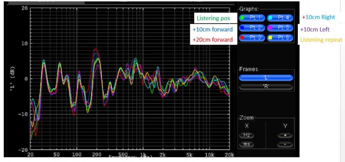Set X zoom to ms
The height and width of the screenshot is (162, 345).
tap(246, 144)
